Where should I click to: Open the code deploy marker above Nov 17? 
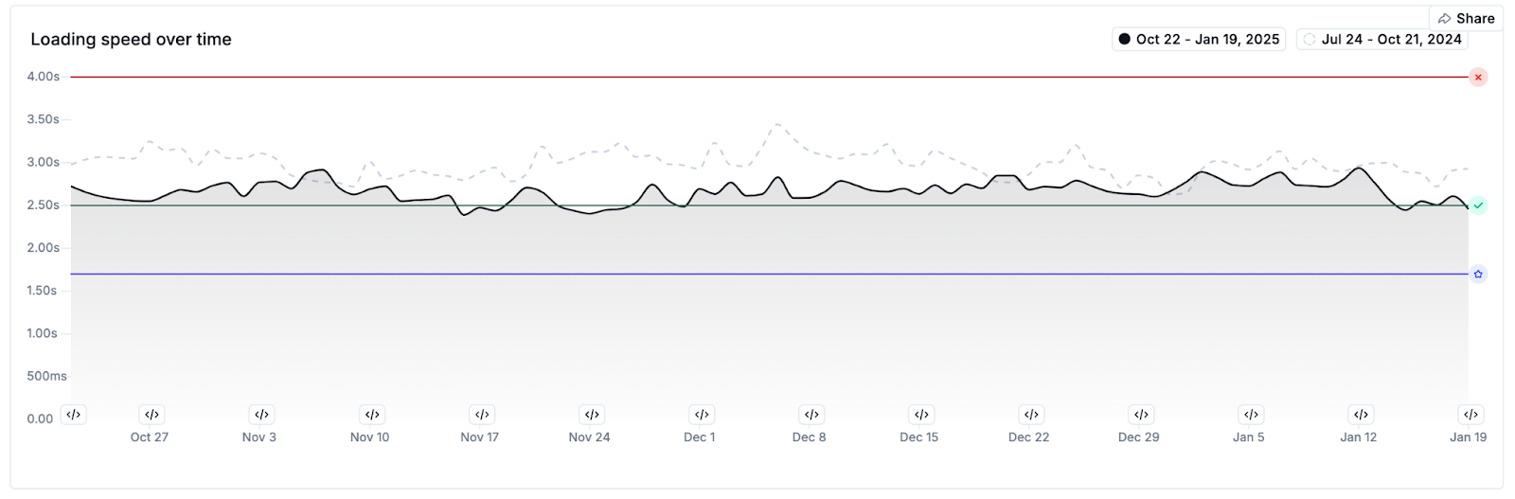click(x=482, y=415)
